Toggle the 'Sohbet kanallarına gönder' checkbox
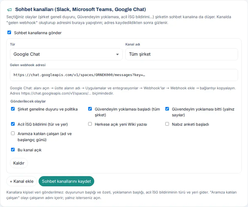Image resolution: width=248 pixels, height=207 pixels. [9, 33]
